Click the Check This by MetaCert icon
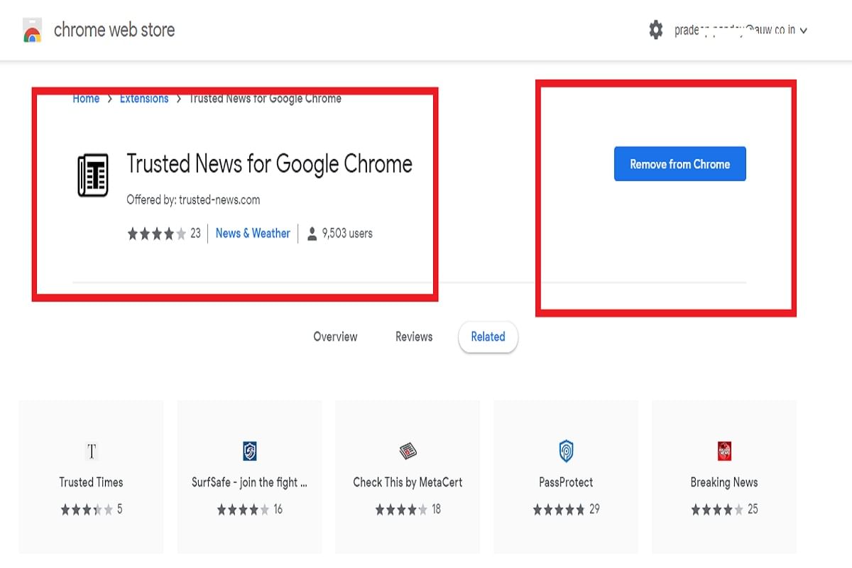This screenshot has width=852, height=568. (x=407, y=451)
